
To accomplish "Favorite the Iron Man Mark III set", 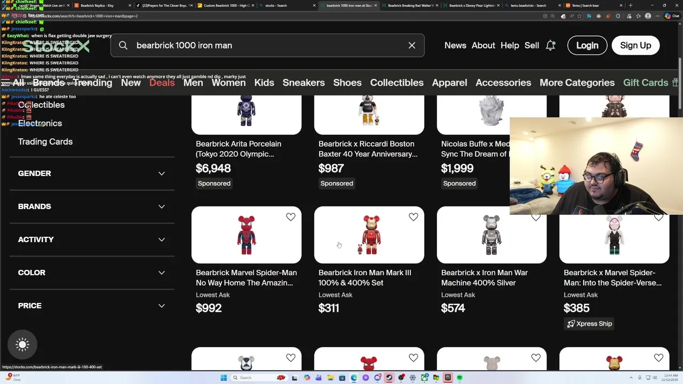I will coord(414,217).
